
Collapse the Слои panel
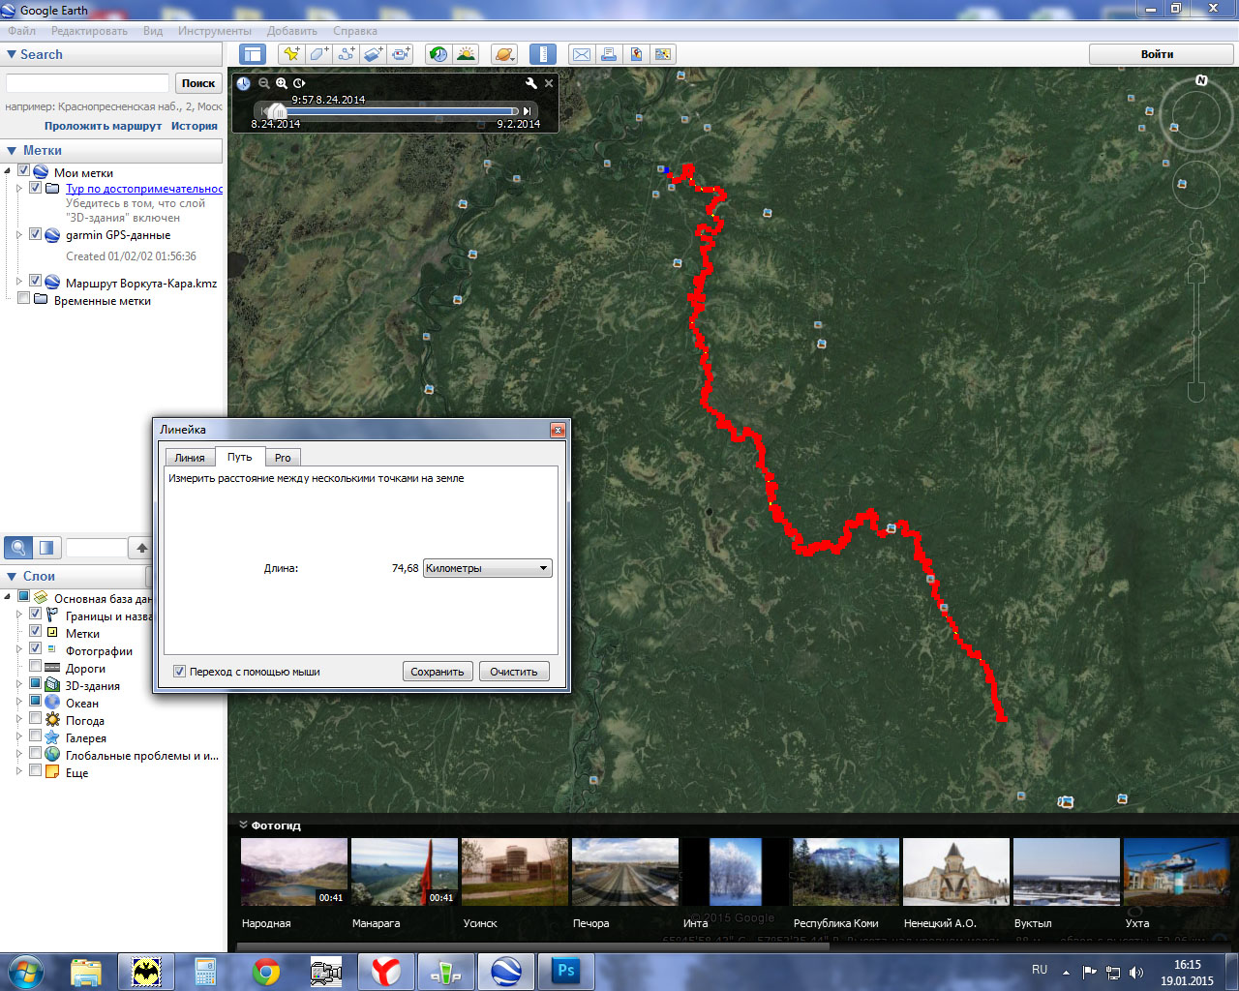click(x=12, y=576)
